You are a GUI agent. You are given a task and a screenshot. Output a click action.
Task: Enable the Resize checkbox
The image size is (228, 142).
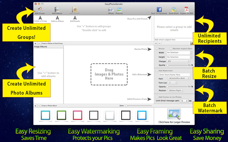(157, 49)
